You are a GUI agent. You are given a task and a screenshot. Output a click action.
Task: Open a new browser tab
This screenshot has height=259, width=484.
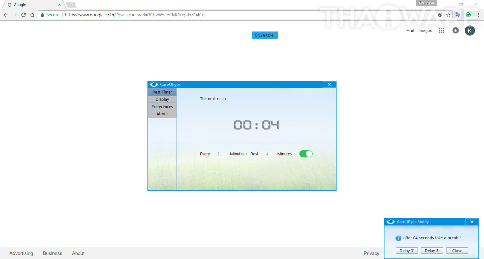pyautogui.click(x=71, y=5)
